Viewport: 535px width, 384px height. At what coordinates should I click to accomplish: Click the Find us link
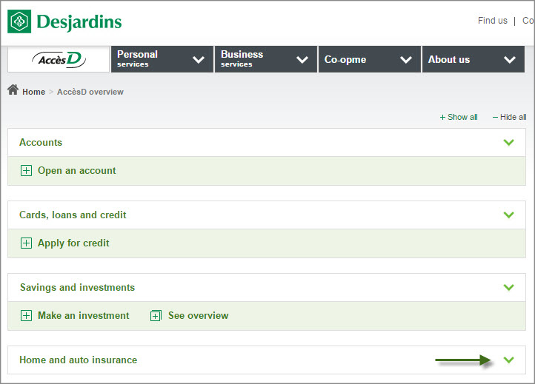pyautogui.click(x=492, y=21)
